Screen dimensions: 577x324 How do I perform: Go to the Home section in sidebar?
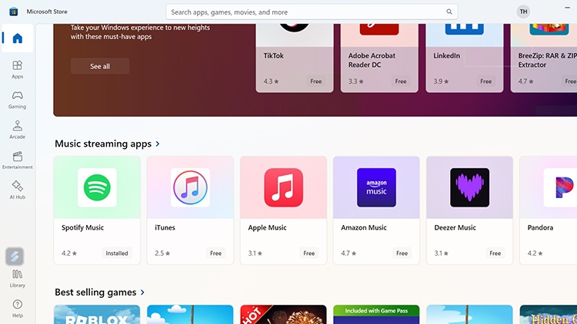point(17,38)
